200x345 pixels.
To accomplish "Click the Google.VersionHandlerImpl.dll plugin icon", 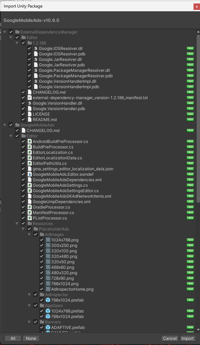I will (x=36, y=81).
